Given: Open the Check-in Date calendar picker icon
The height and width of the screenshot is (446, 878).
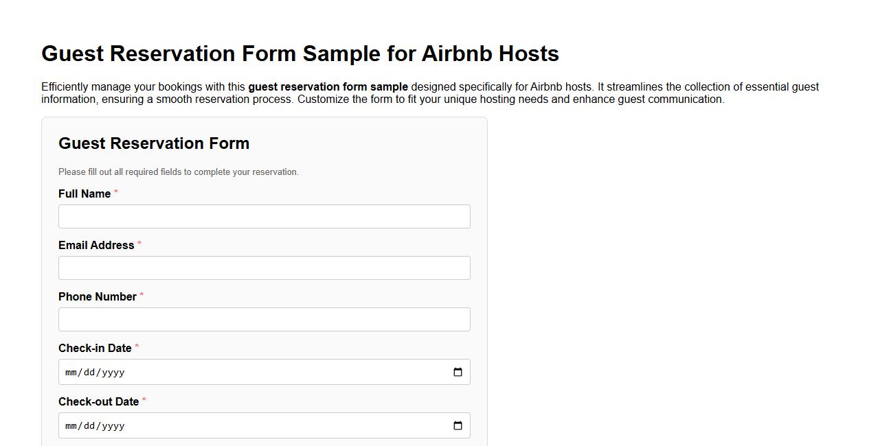Looking at the screenshot, I should tap(458, 371).
